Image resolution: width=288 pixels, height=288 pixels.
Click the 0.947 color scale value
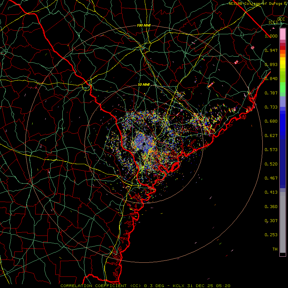point(271,50)
